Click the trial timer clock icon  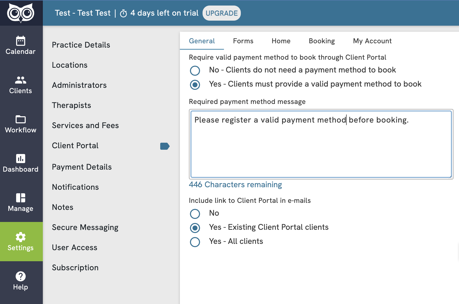click(x=123, y=13)
